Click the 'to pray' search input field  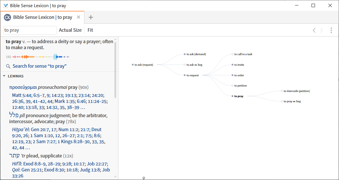pyautogui.click(x=30, y=30)
